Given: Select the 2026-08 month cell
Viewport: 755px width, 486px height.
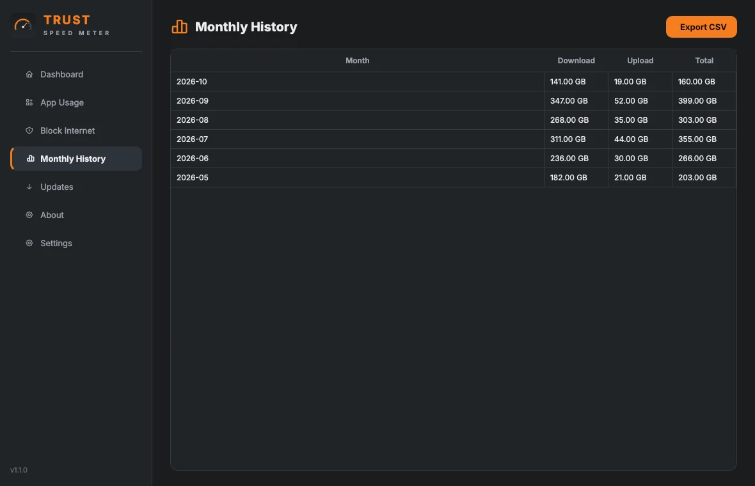Looking at the screenshot, I should [x=357, y=120].
